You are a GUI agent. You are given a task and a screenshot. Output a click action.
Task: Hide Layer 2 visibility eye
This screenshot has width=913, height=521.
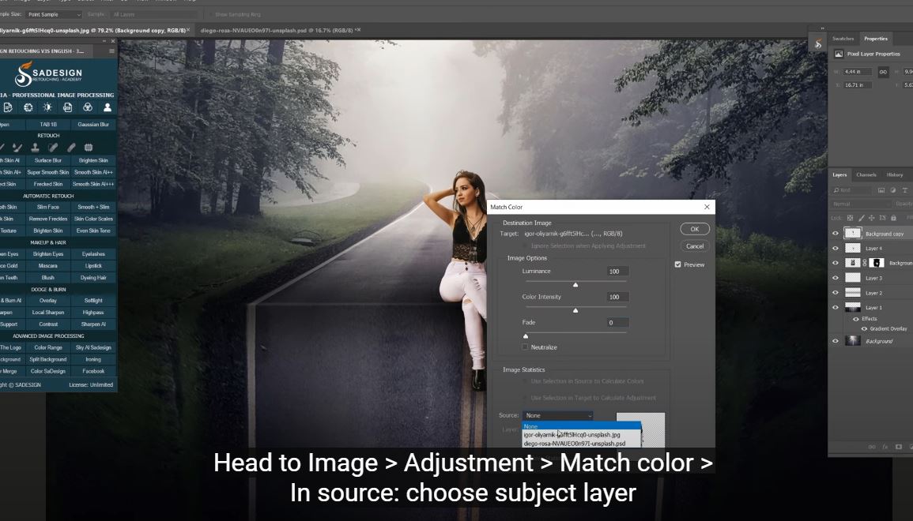(x=836, y=293)
